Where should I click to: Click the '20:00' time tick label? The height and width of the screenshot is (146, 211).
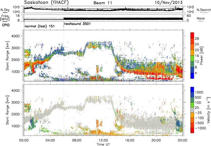156,140
